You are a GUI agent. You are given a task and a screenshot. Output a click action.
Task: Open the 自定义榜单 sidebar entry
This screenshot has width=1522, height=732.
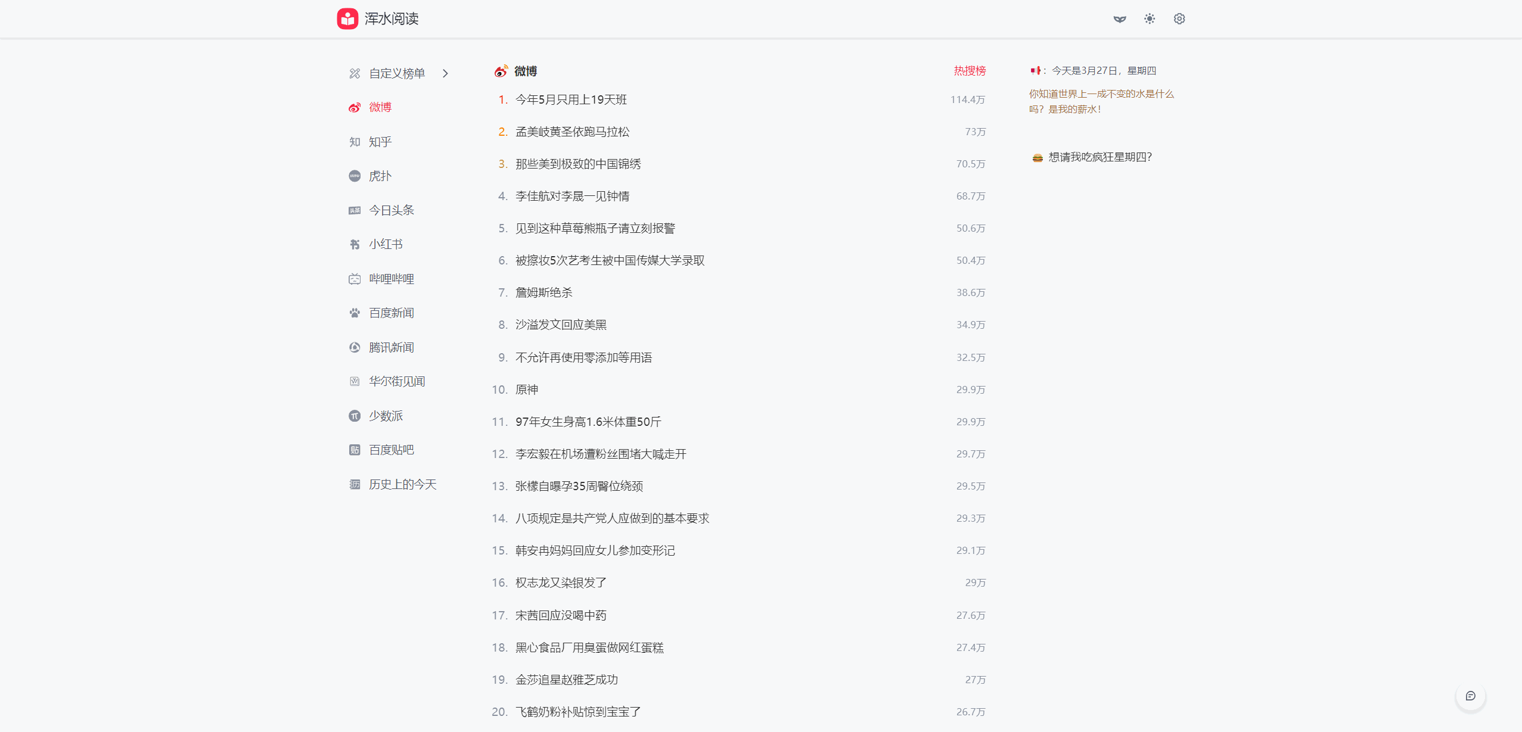click(x=396, y=73)
